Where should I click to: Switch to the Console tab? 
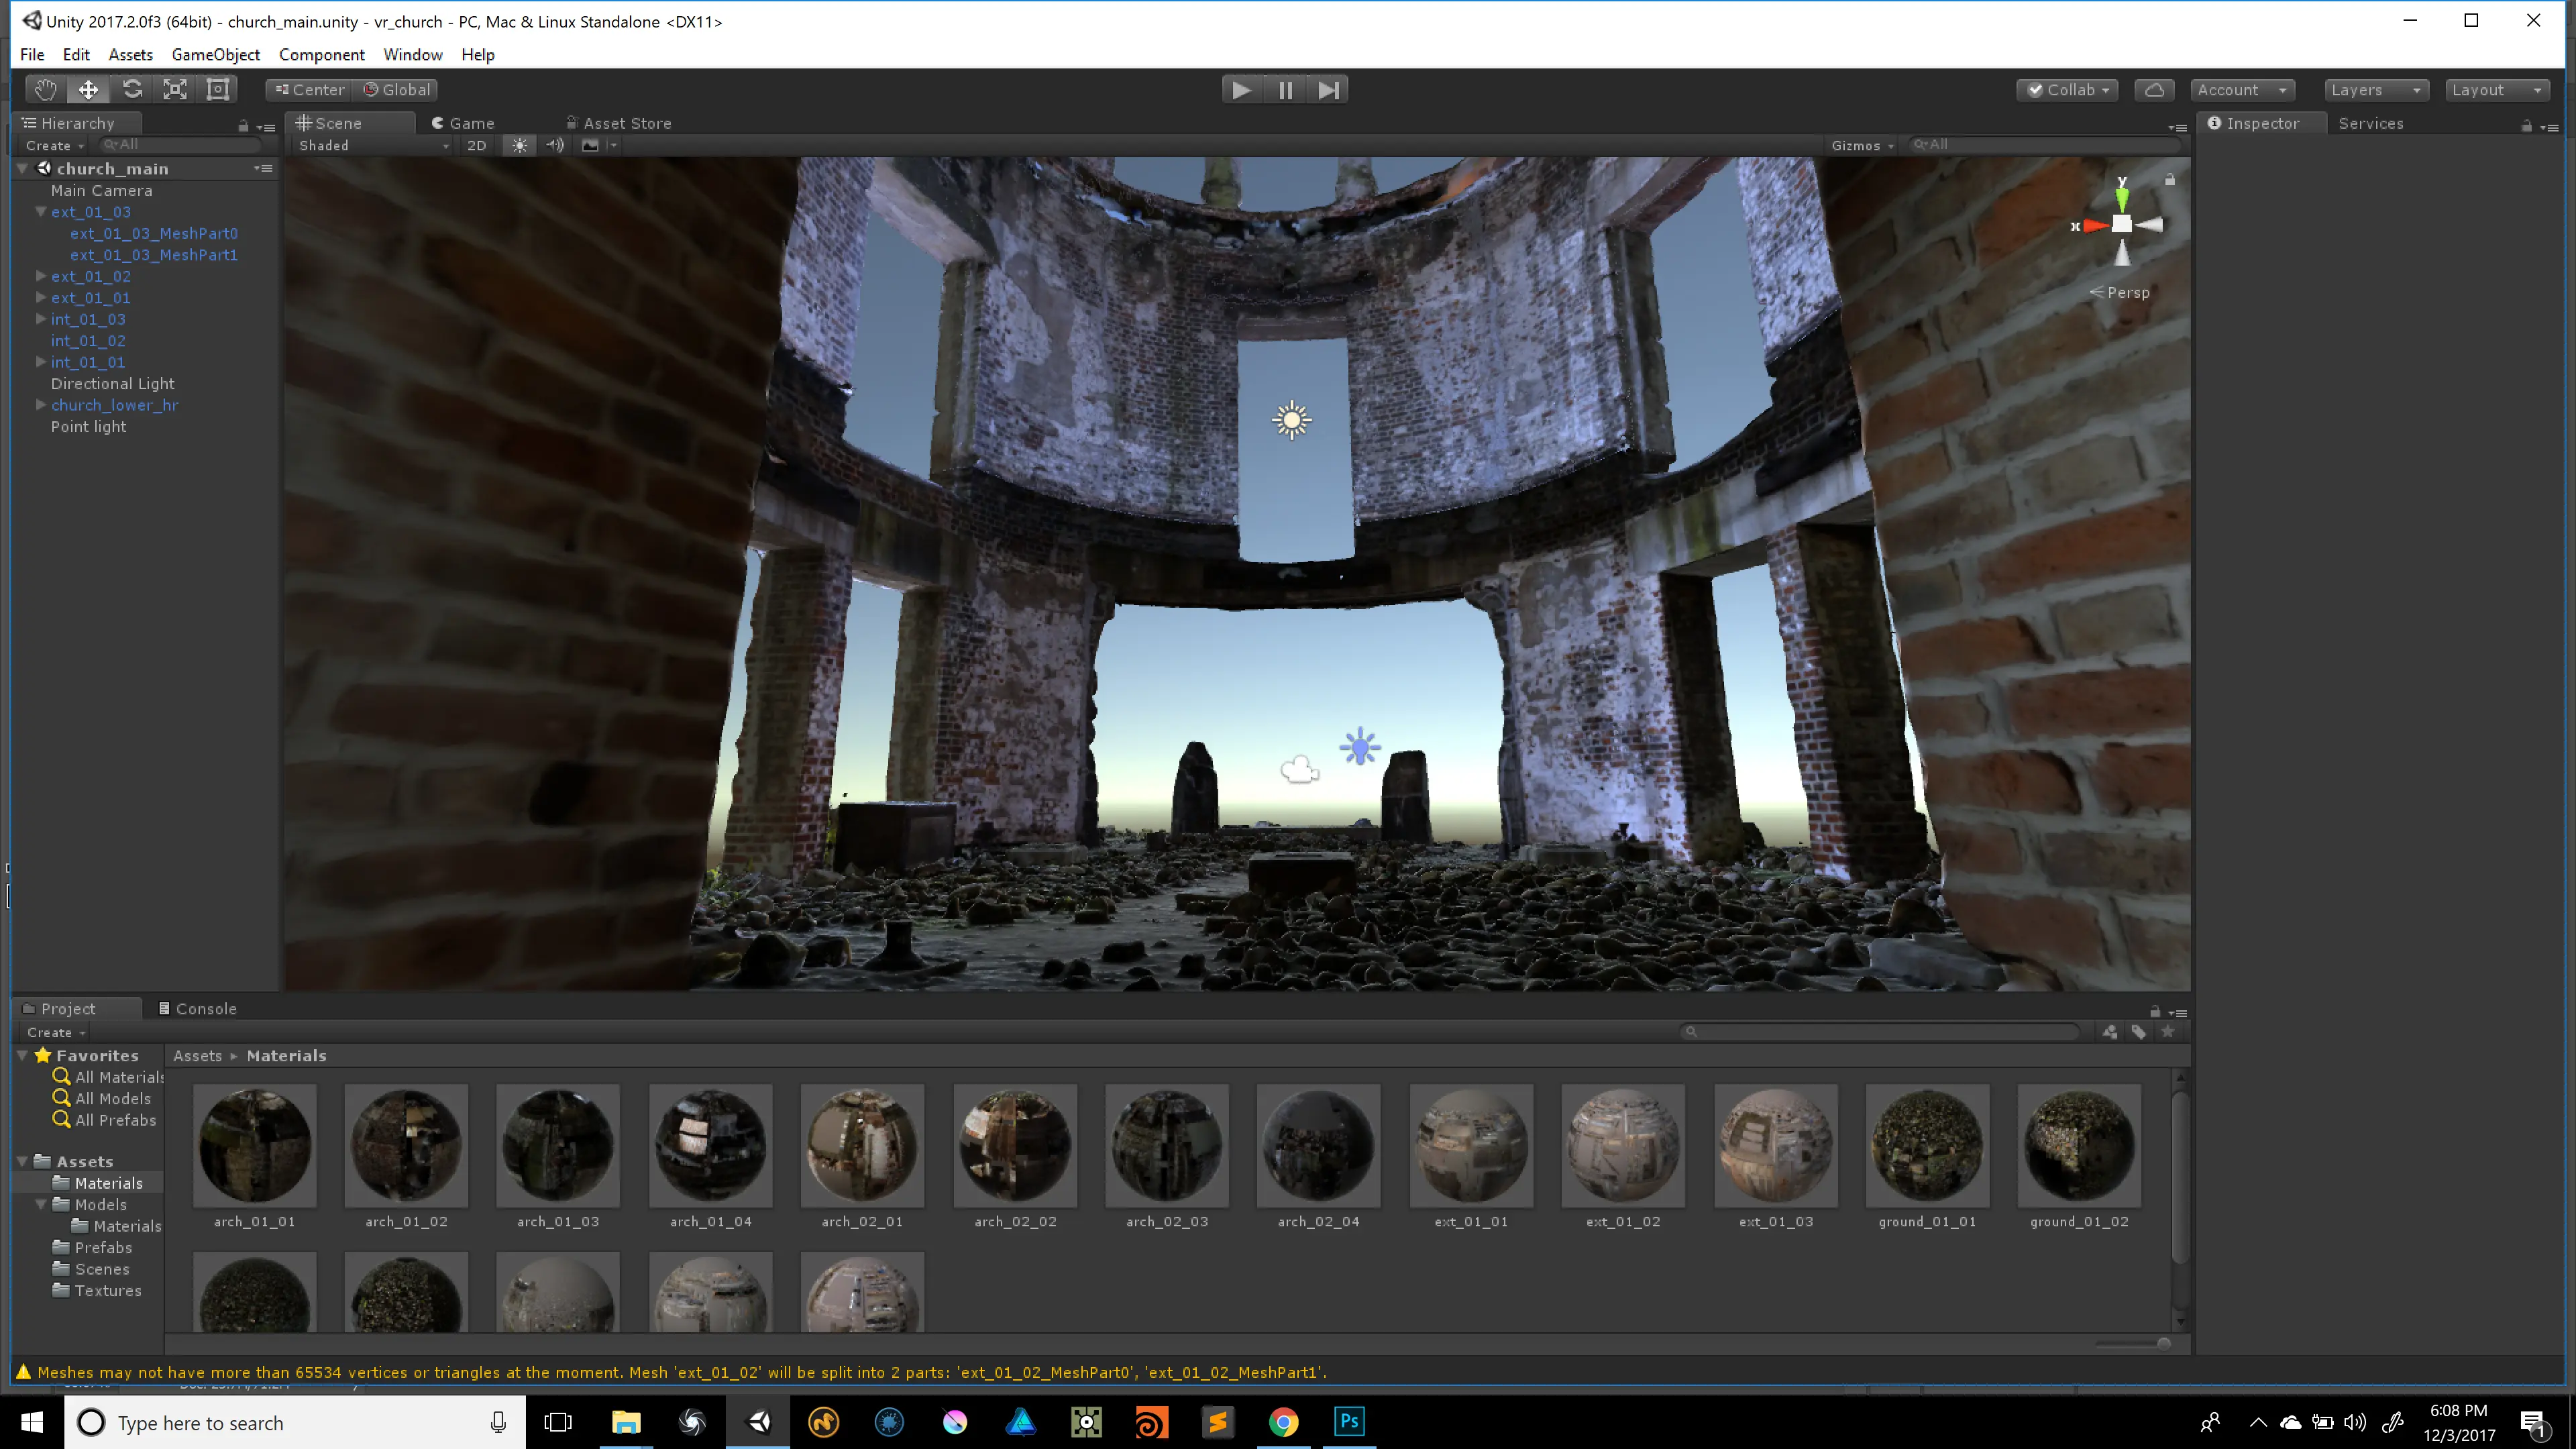(197, 1009)
